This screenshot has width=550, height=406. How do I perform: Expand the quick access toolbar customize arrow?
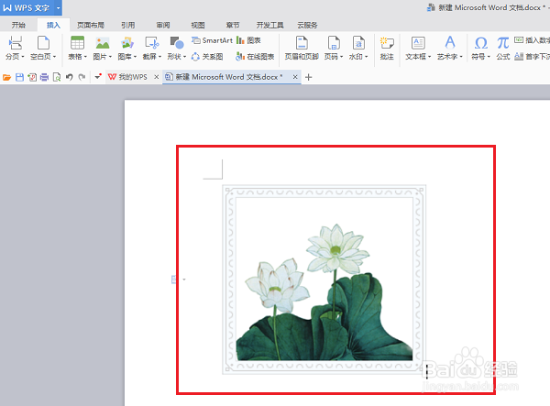click(98, 77)
